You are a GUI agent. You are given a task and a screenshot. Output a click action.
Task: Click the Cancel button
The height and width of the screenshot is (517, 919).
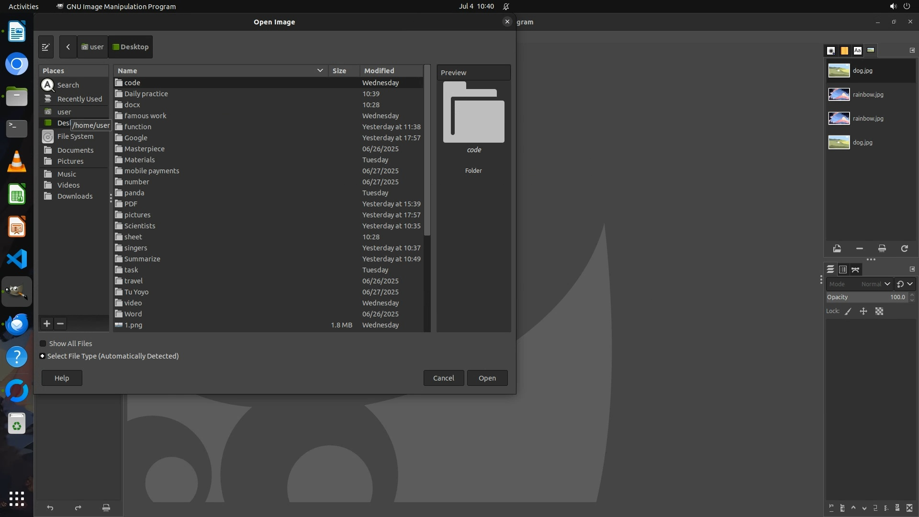(443, 378)
